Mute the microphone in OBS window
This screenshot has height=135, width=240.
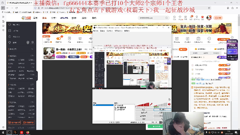[151, 104]
